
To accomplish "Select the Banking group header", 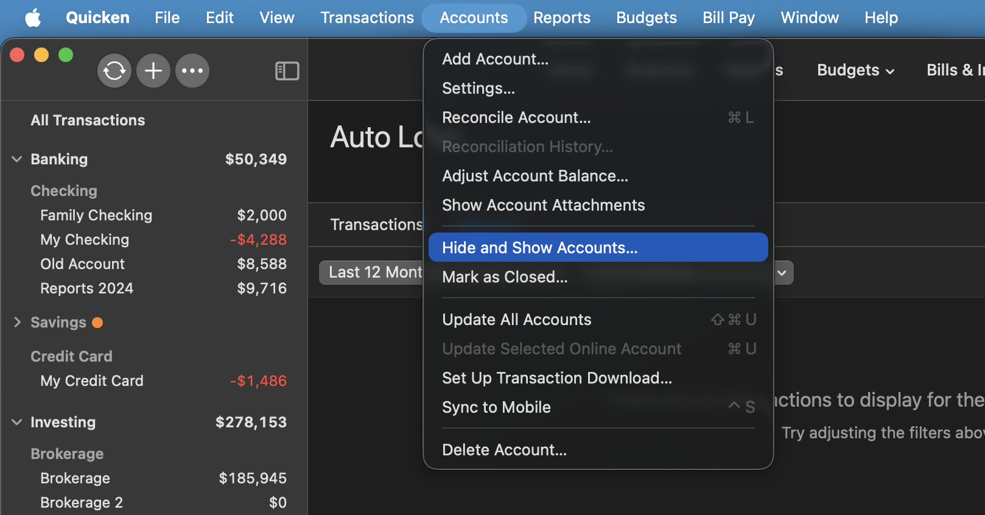I will tap(59, 159).
